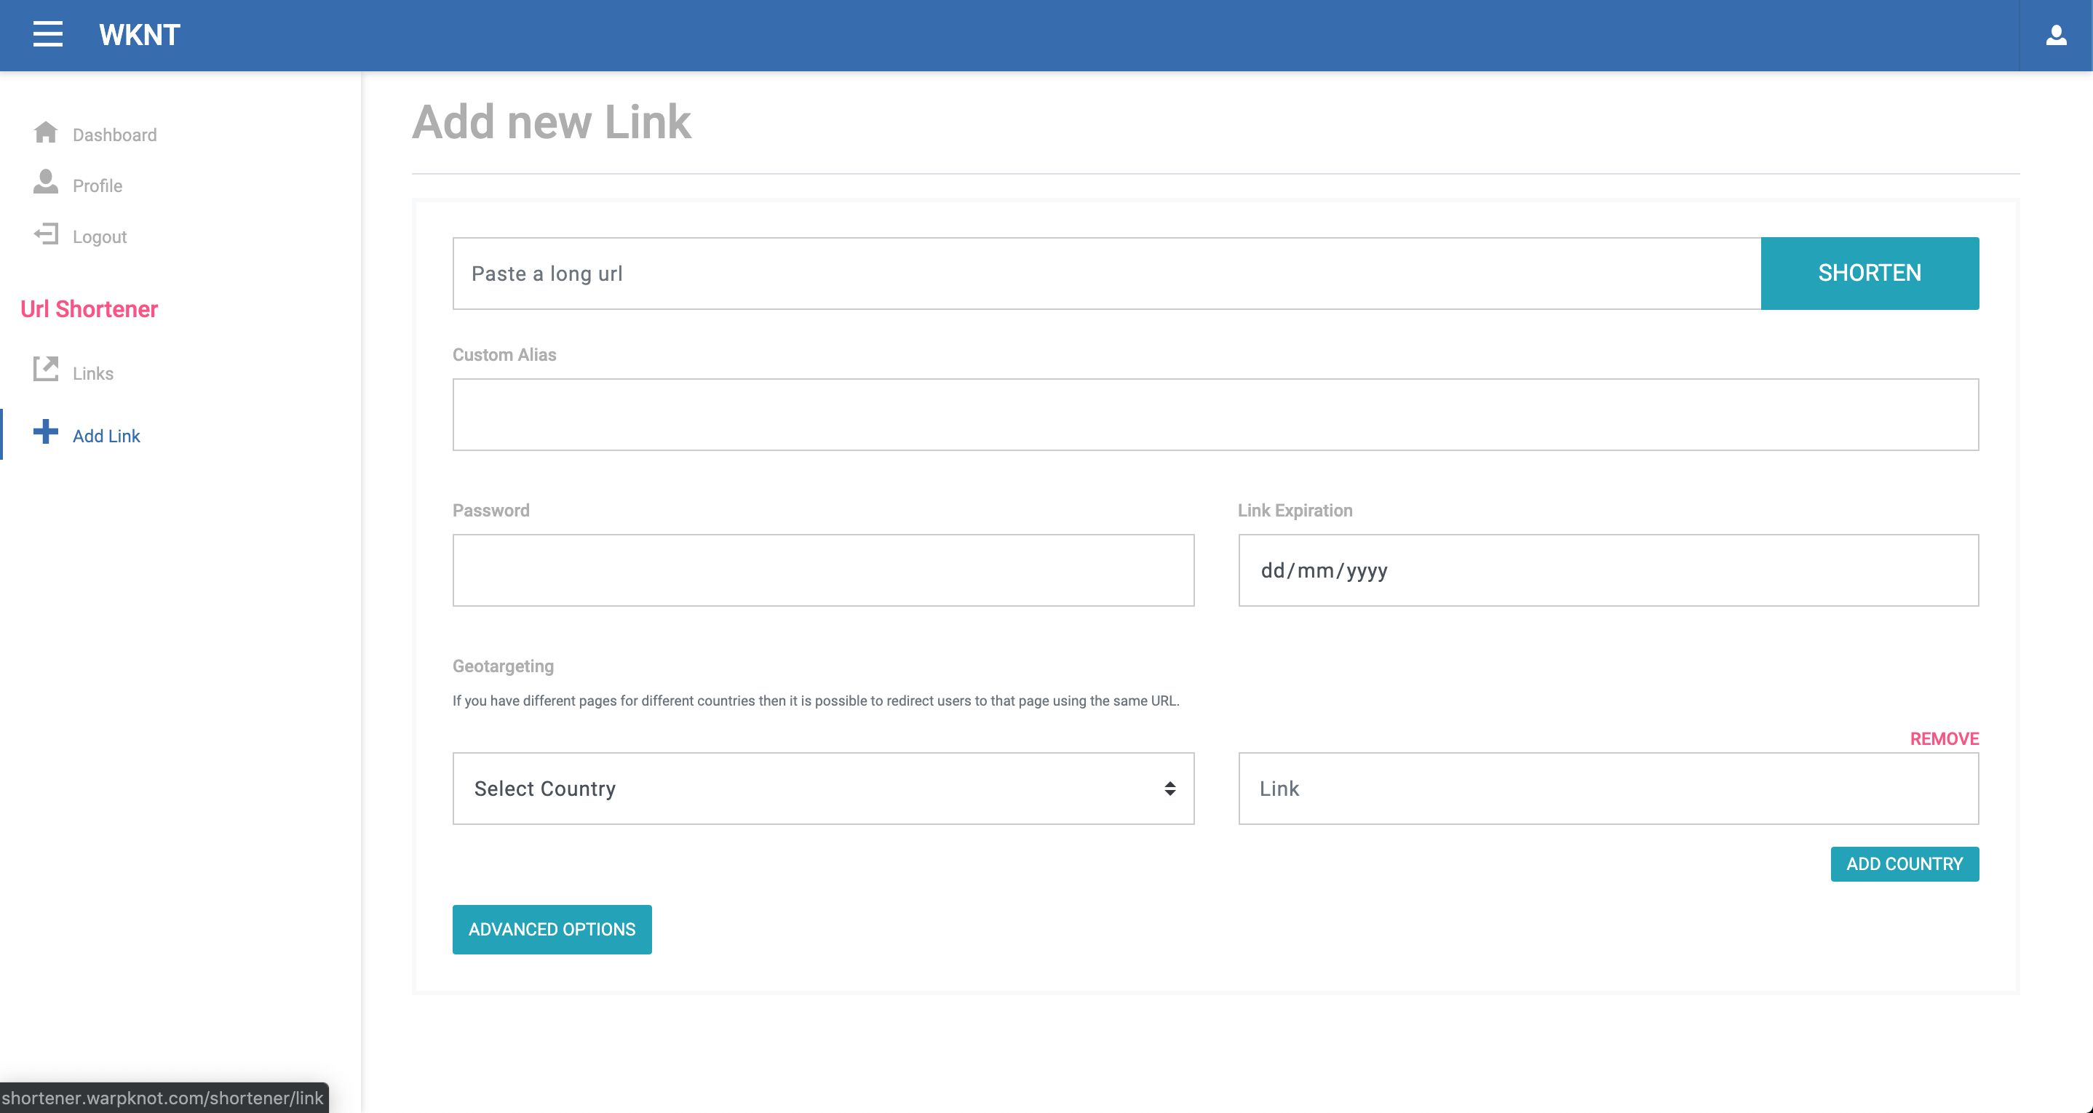
Task: Click the user account icon in the header
Action: coord(2056,35)
